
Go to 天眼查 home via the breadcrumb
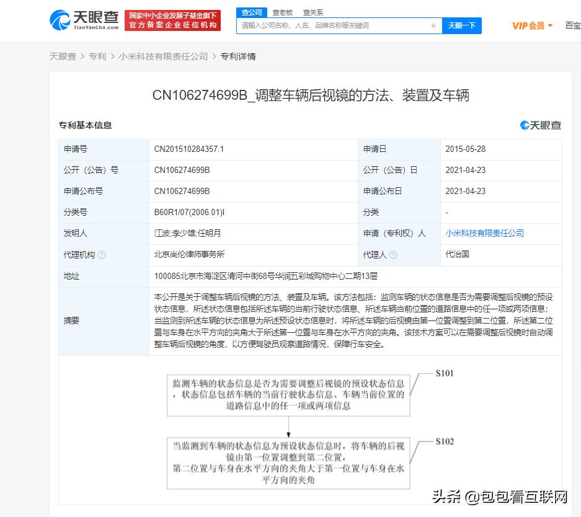click(63, 56)
